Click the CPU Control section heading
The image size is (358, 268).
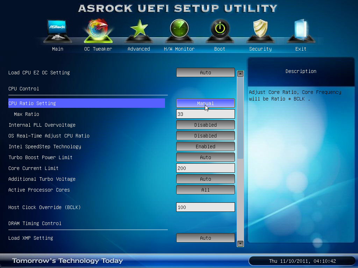coord(24,89)
